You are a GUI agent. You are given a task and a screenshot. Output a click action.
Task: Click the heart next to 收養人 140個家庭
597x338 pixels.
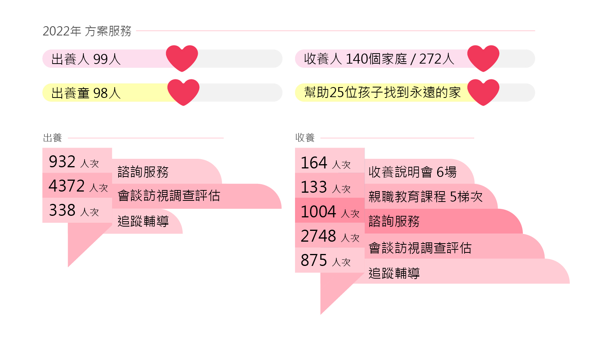pyautogui.click(x=483, y=58)
